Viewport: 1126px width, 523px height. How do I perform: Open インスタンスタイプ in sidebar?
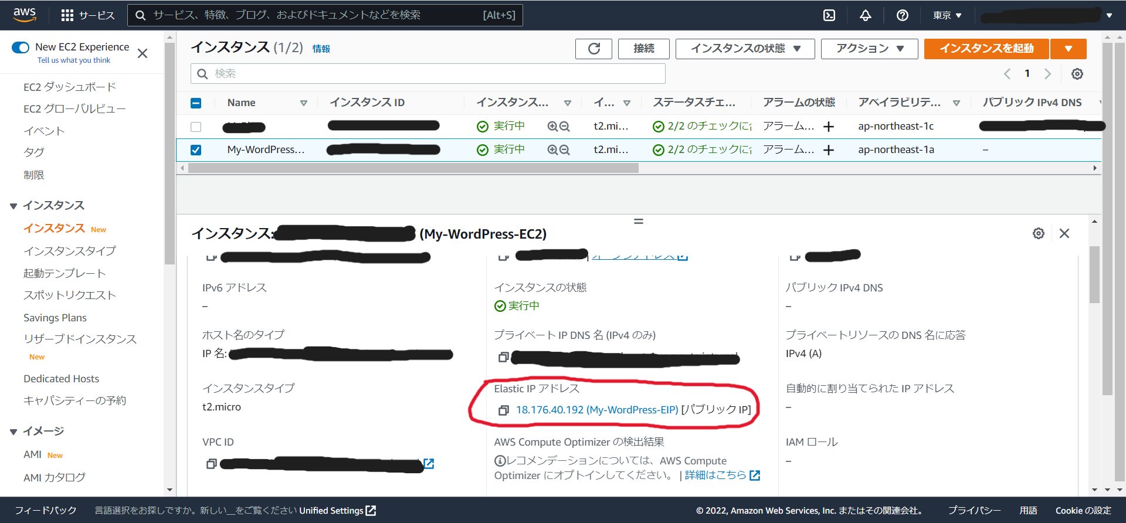pos(70,251)
